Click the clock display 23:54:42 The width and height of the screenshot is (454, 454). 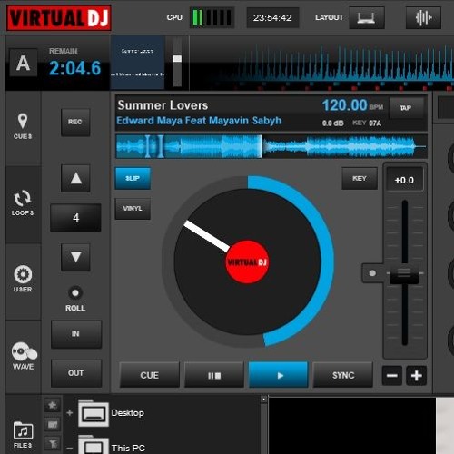click(x=272, y=18)
